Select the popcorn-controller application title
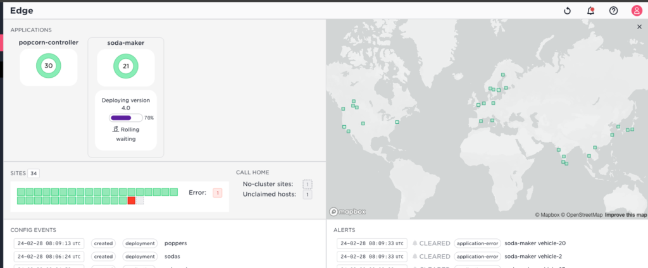Screen dimensions: 648x268 (x=48, y=42)
